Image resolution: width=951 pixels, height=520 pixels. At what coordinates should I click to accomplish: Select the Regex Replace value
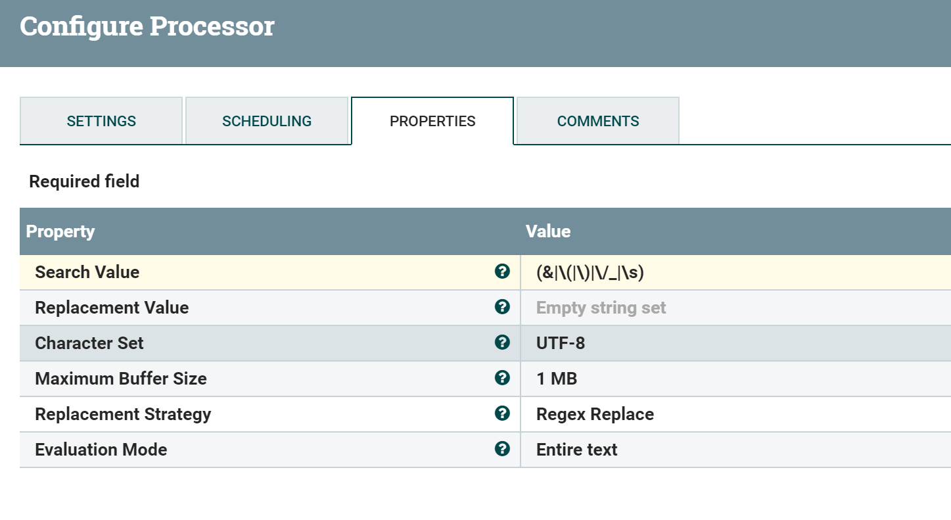coord(593,414)
